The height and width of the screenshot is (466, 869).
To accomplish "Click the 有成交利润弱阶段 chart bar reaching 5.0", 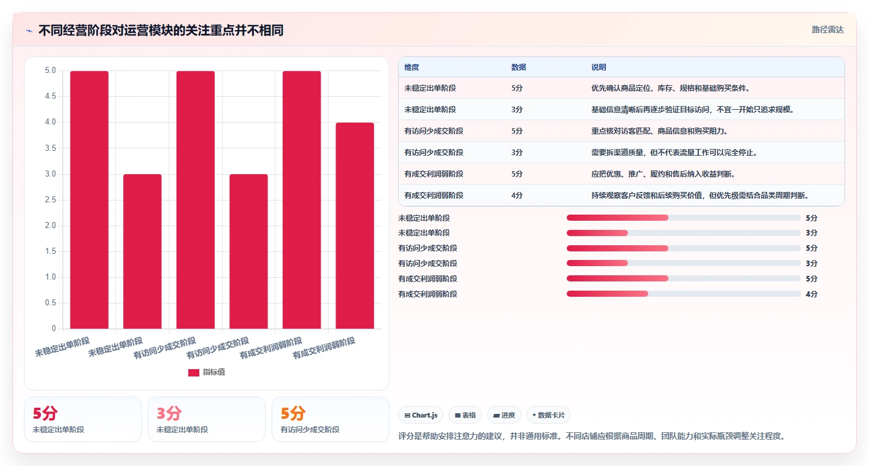I will (x=302, y=200).
